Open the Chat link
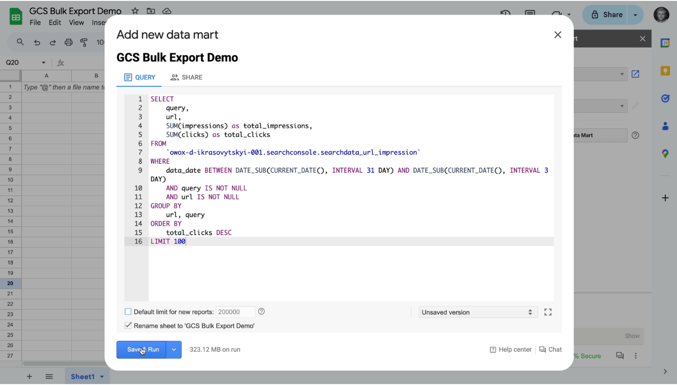 click(x=550, y=349)
